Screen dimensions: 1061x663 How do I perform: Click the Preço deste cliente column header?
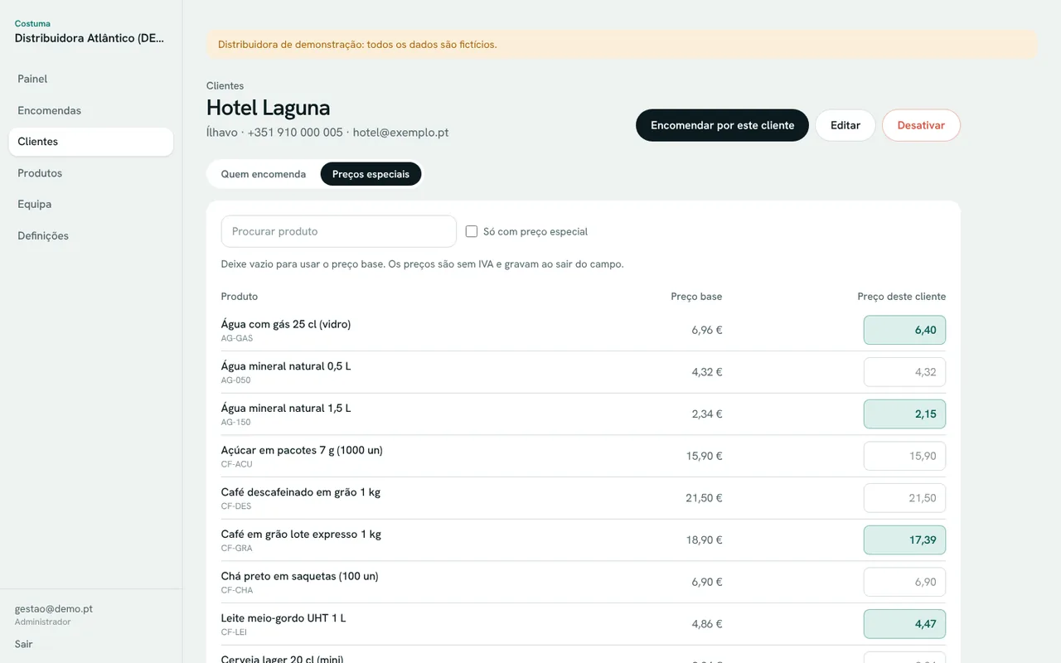pos(902,297)
